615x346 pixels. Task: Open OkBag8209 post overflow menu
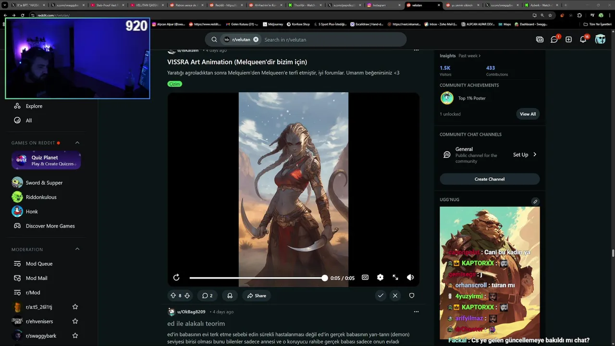(x=416, y=311)
